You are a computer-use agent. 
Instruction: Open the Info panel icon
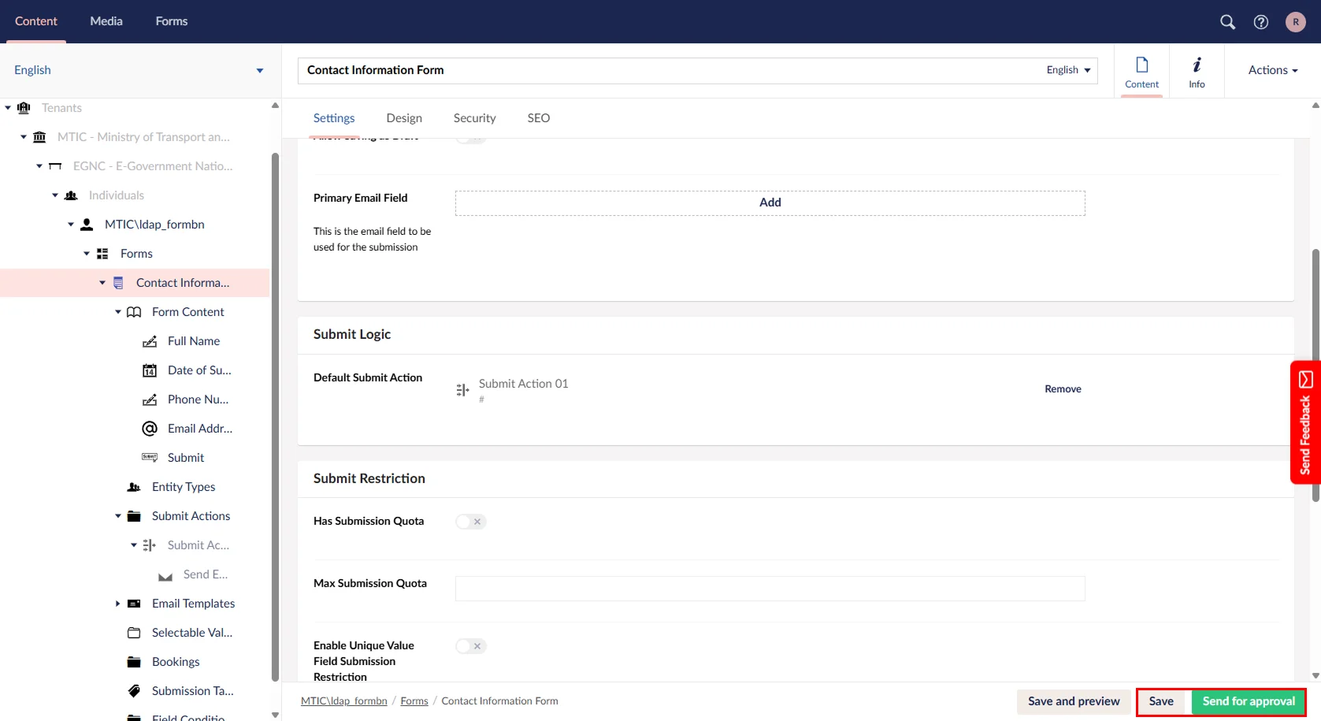point(1197,71)
